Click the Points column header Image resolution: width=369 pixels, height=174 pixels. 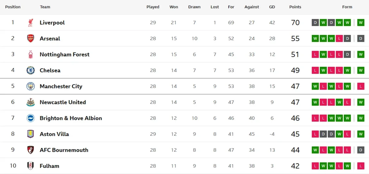coord(295,7)
